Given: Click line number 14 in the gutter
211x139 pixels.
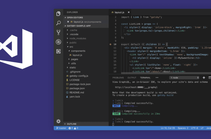Looking at the screenshot, I should point(115,58).
